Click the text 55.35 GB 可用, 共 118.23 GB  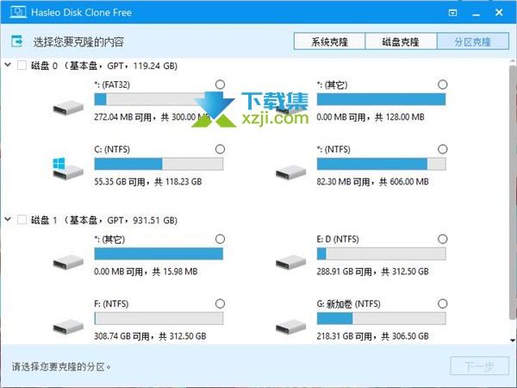click(x=148, y=181)
